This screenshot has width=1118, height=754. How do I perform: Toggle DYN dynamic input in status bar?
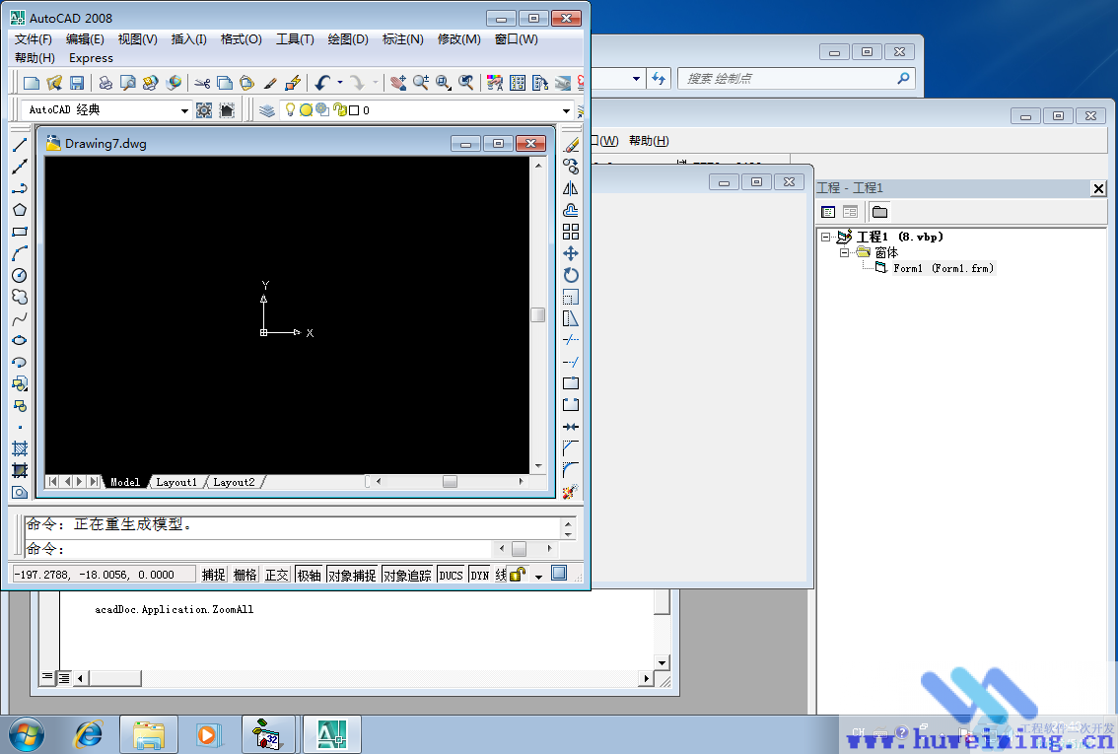click(480, 575)
